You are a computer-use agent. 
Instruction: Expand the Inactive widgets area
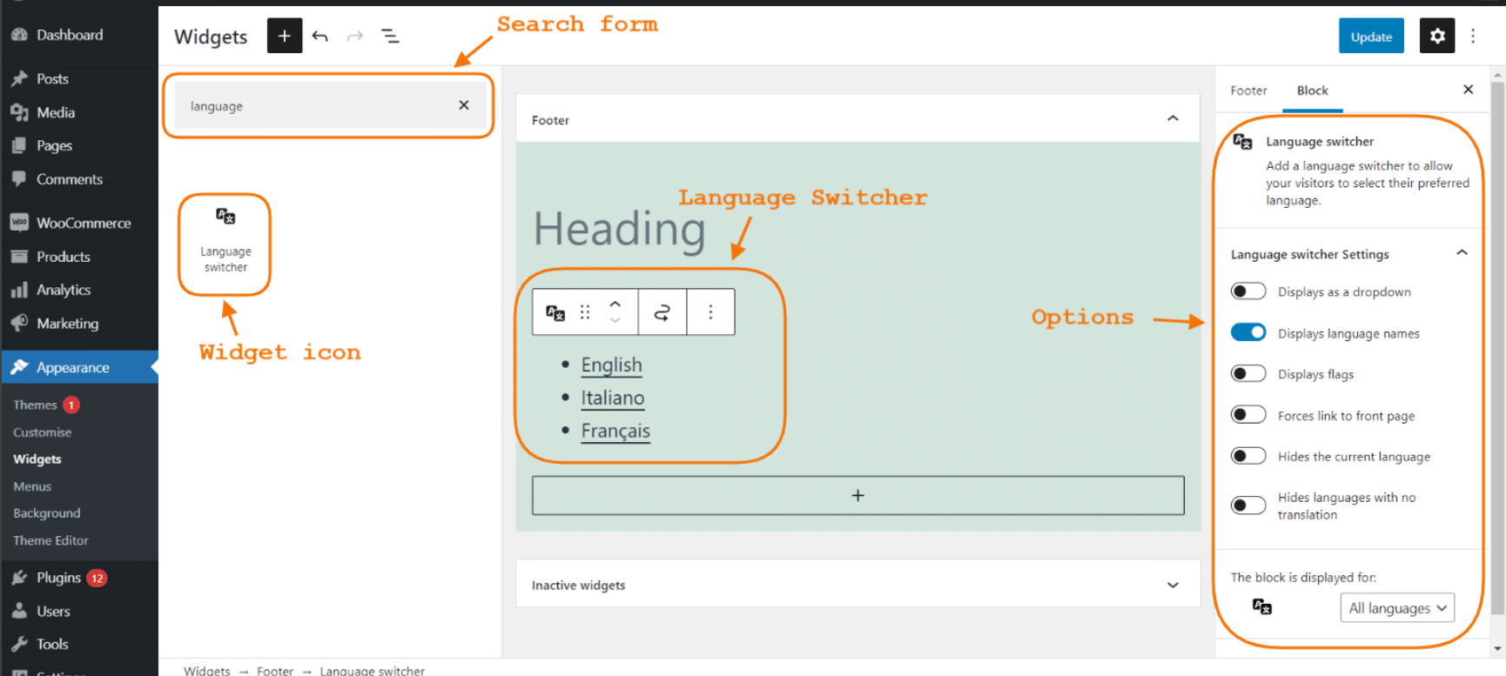coord(1173,586)
